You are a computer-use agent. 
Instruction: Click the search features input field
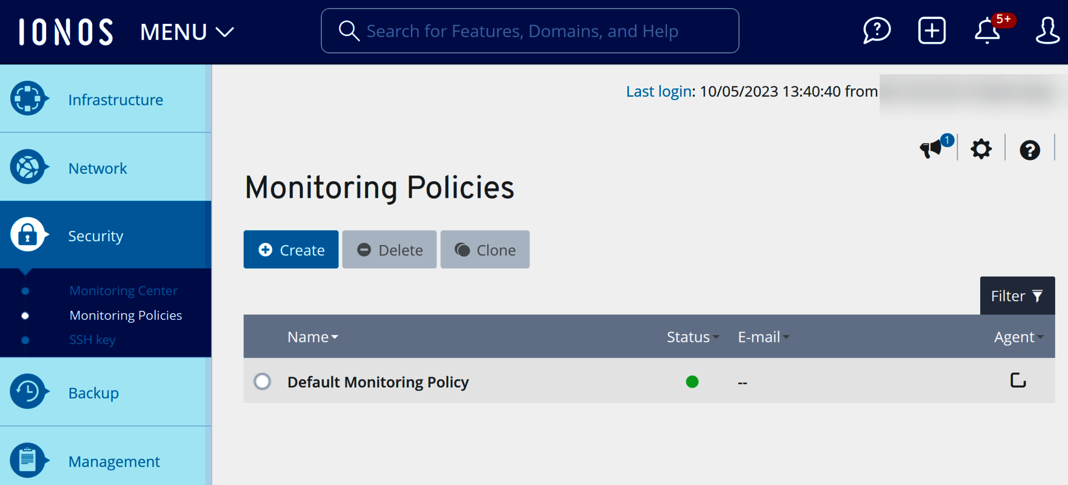[530, 31]
